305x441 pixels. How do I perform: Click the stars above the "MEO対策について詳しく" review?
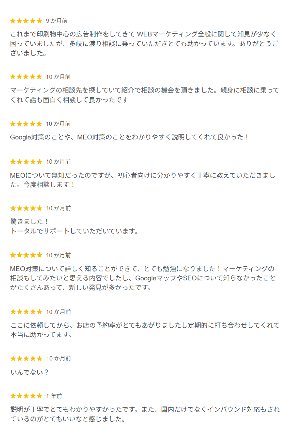tap(26, 255)
